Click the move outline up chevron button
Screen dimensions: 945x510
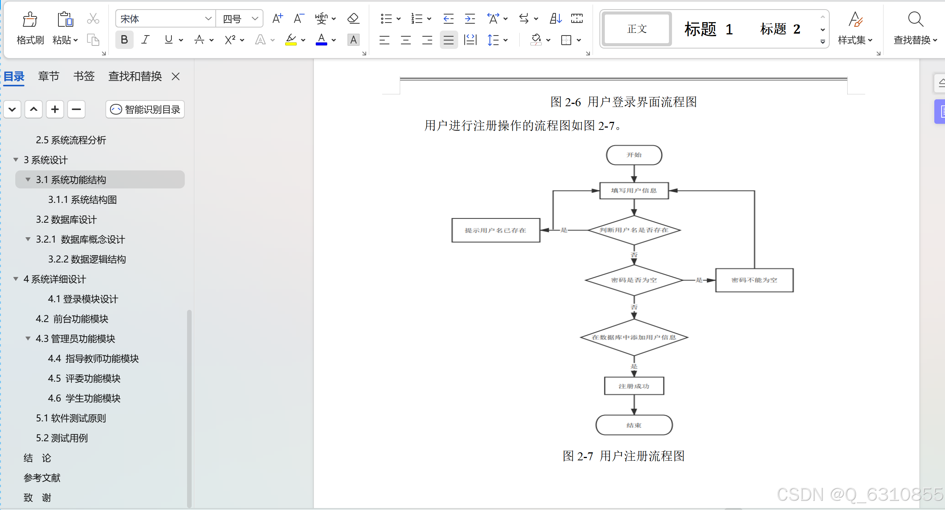34,110
